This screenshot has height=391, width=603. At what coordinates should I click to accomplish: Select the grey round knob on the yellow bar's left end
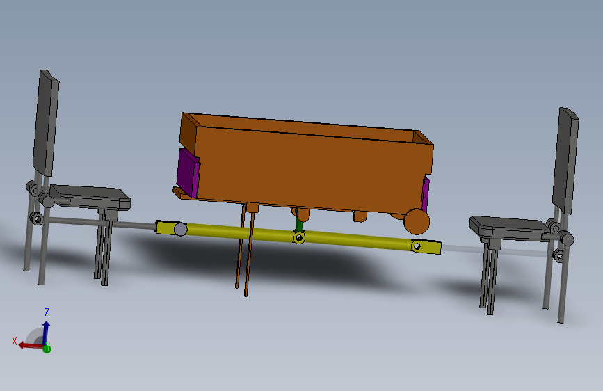pos(180,230)
